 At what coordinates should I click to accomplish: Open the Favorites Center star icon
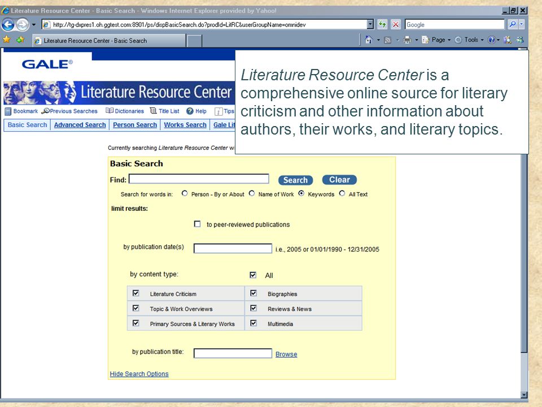6,40
